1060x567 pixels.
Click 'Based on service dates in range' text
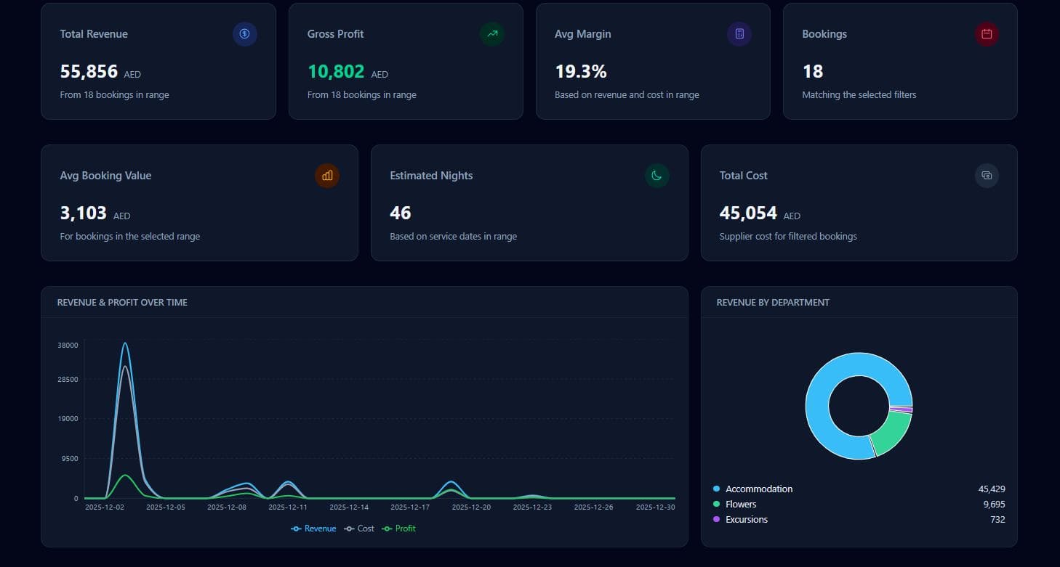pyautogui.click(x=453, y=237)
